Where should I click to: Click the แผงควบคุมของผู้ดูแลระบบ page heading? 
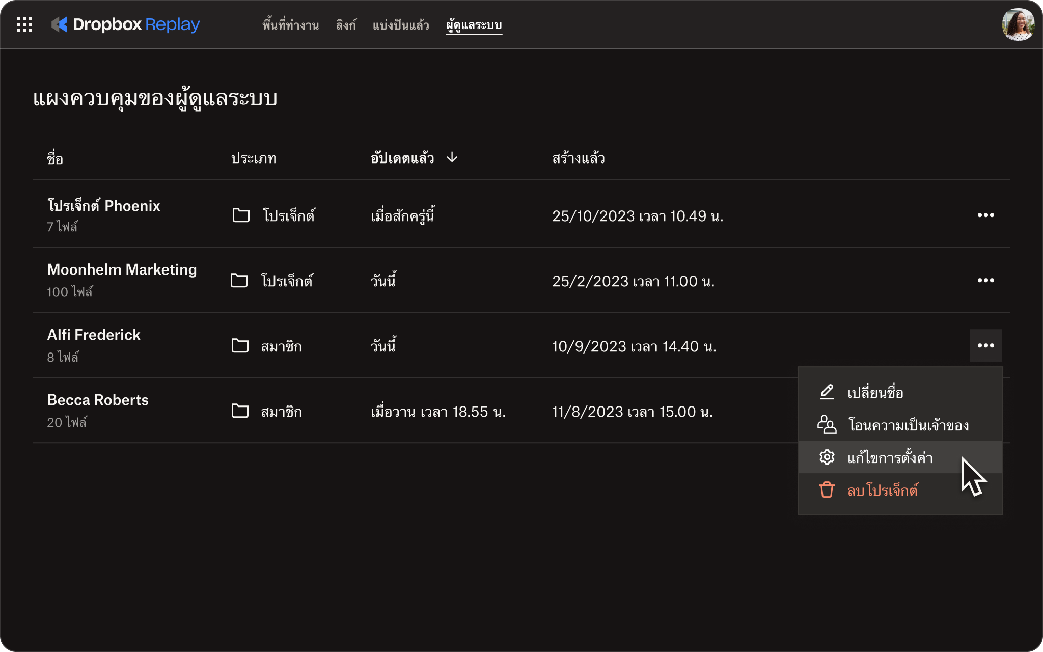(155, 99)
